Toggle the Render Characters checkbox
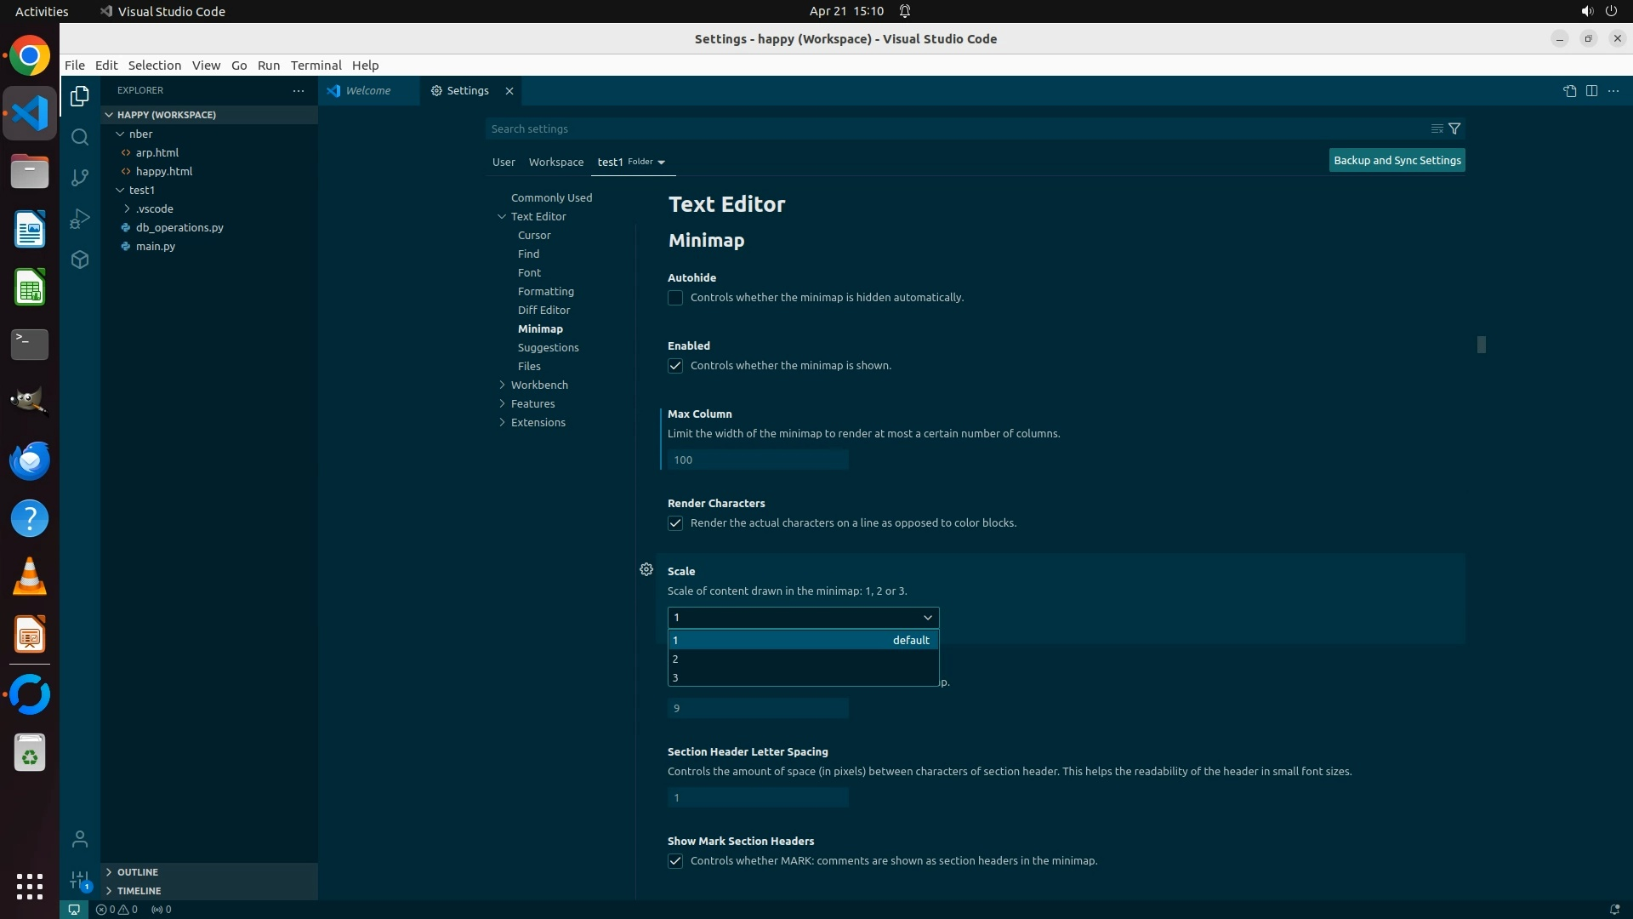 (x=675, y=523)
